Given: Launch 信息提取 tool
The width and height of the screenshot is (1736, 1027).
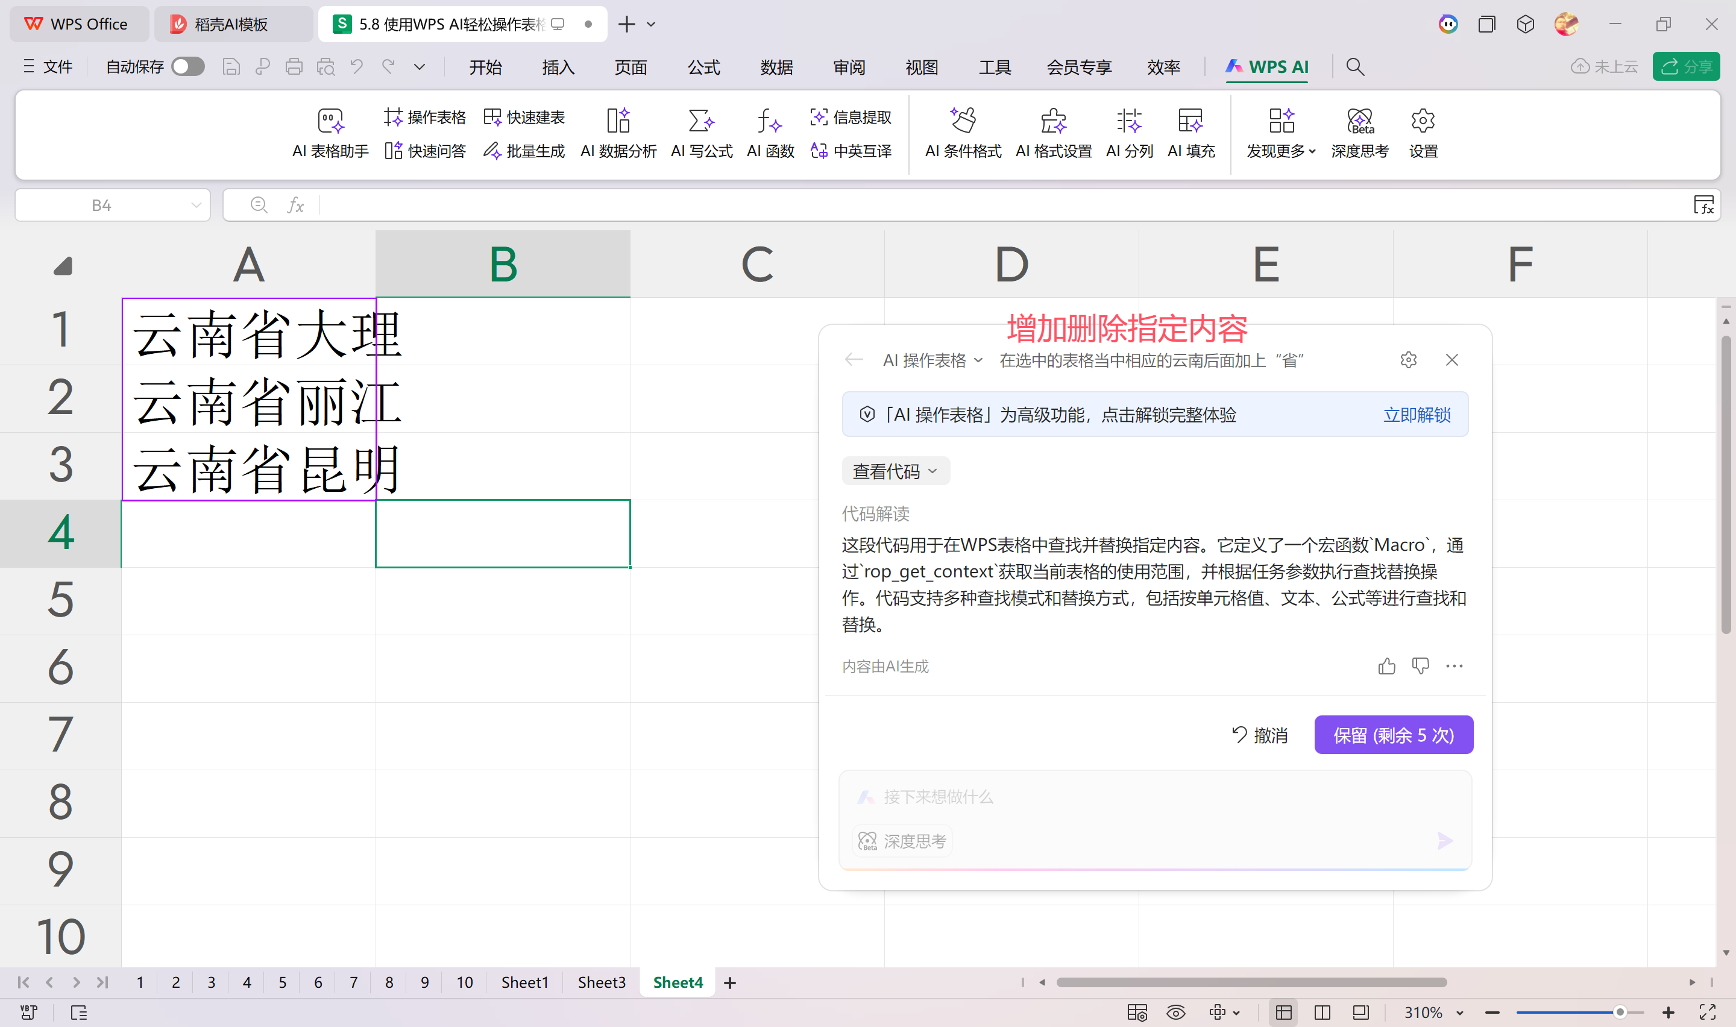Looking at the screenshot, I should pyautogui.click(x=851, y=118).
